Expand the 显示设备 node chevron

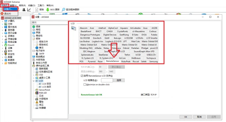click(x=2, y=33)
